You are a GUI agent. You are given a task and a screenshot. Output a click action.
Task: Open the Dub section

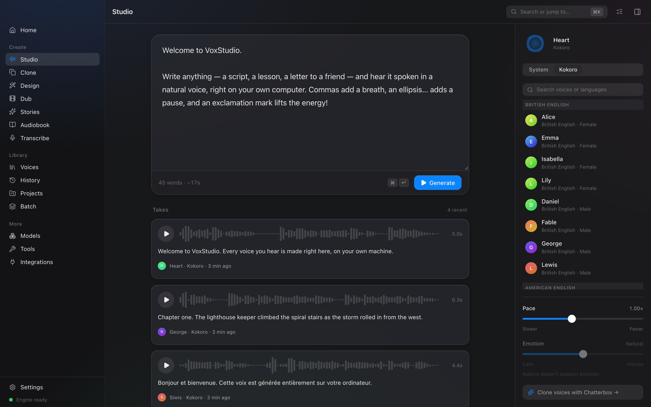coord(52,98)
